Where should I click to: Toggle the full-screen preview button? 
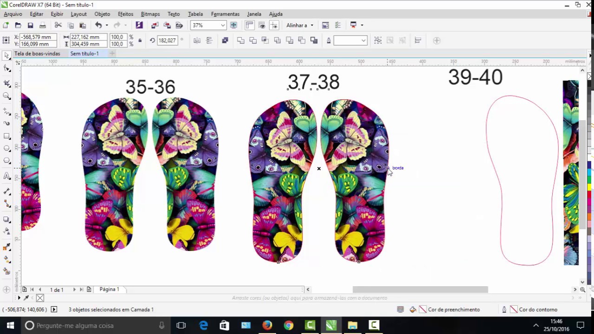click(233, 25)
